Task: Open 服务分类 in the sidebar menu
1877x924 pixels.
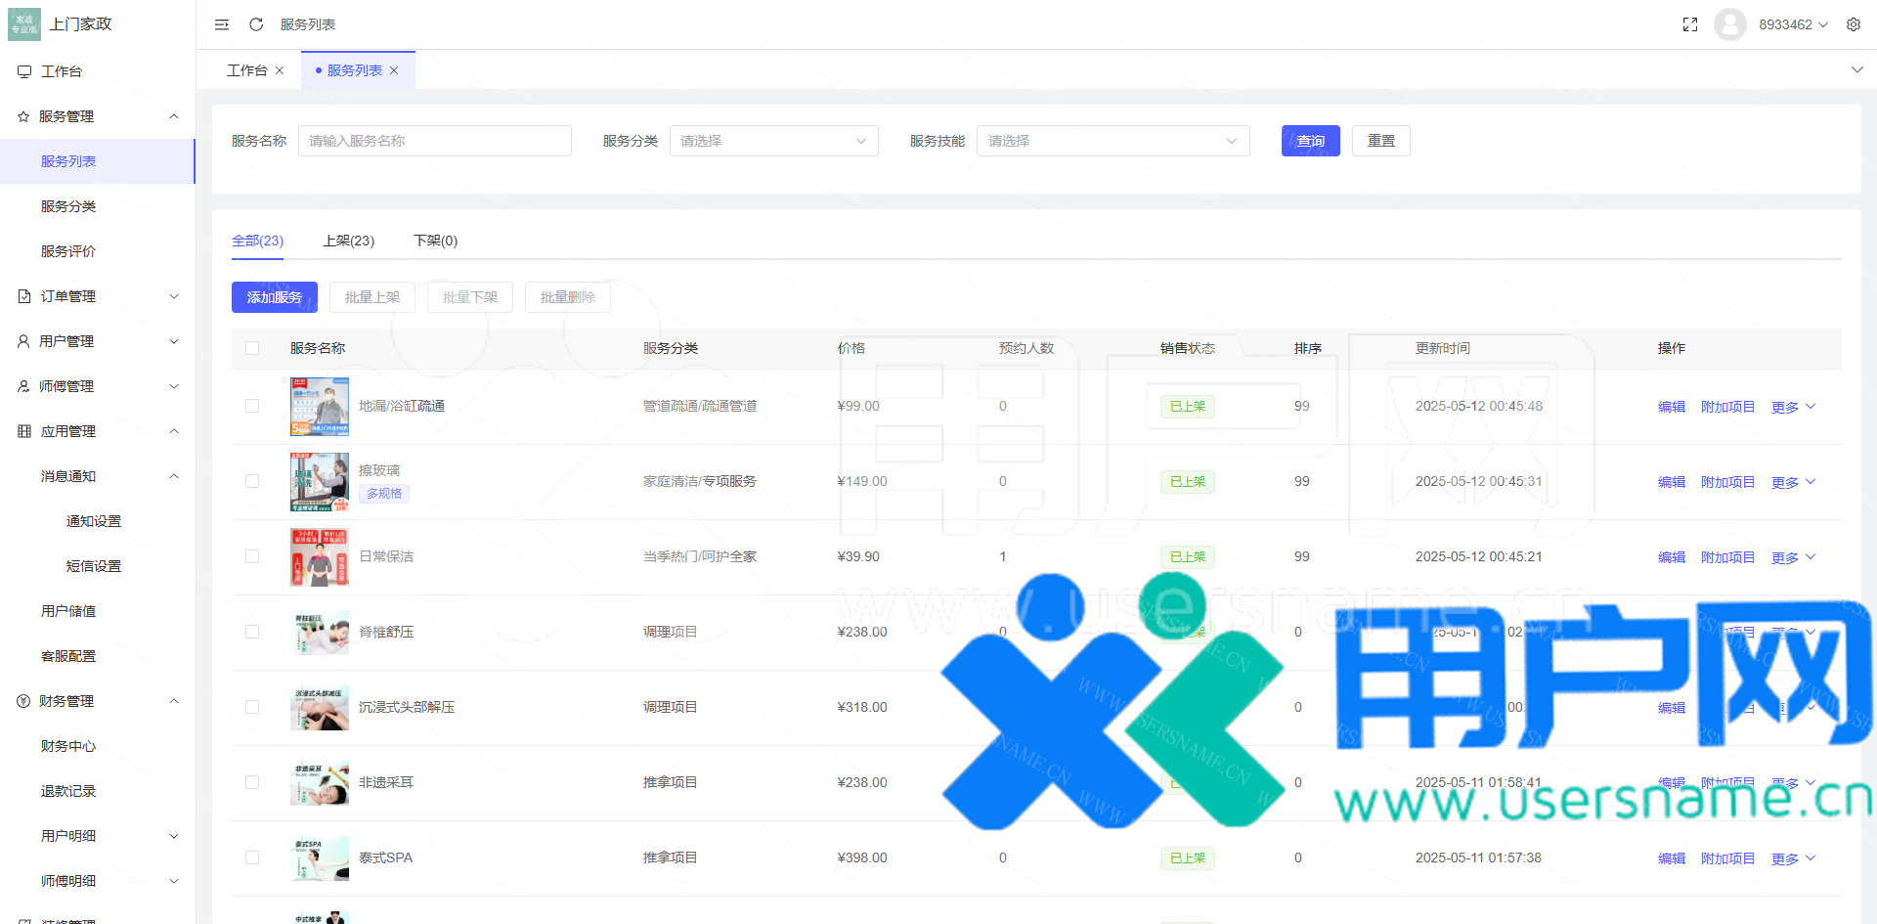Action: [x=68, y=206]
